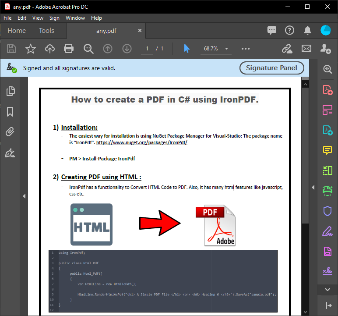Go to next page arrow icon
The height and width of the screenshot is (316, 338).
point(127,49)
